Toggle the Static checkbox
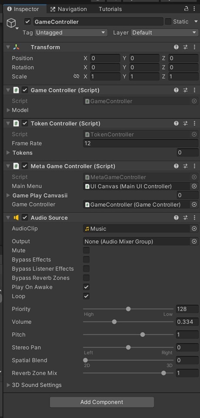Screen dimensions: 200x418 [x=168, y=21]
